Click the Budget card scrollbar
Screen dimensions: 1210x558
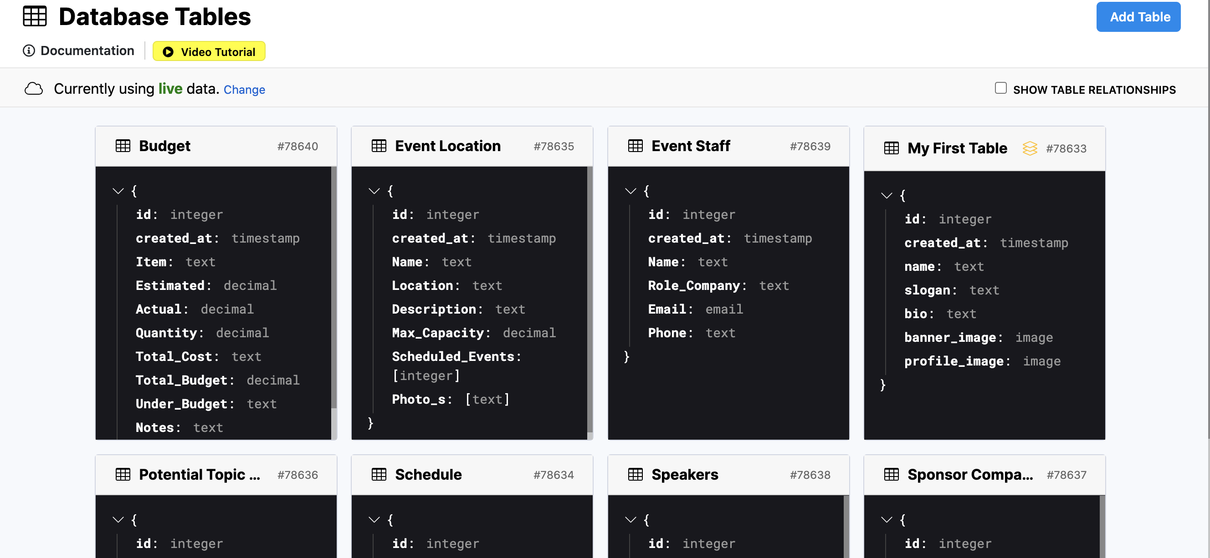pyautogui.click(x=334, y=287)
